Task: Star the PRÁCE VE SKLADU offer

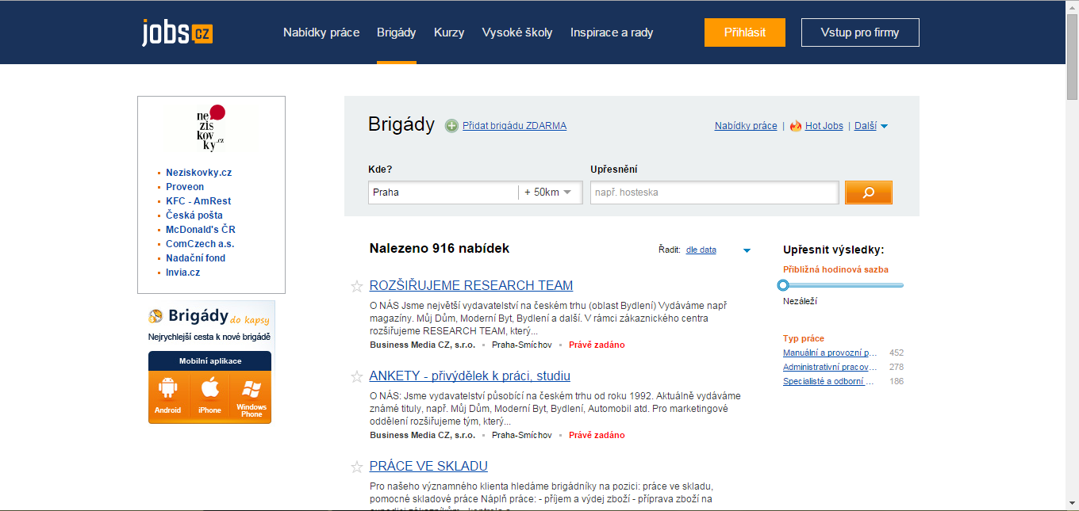Action: [x=357, y=467]
